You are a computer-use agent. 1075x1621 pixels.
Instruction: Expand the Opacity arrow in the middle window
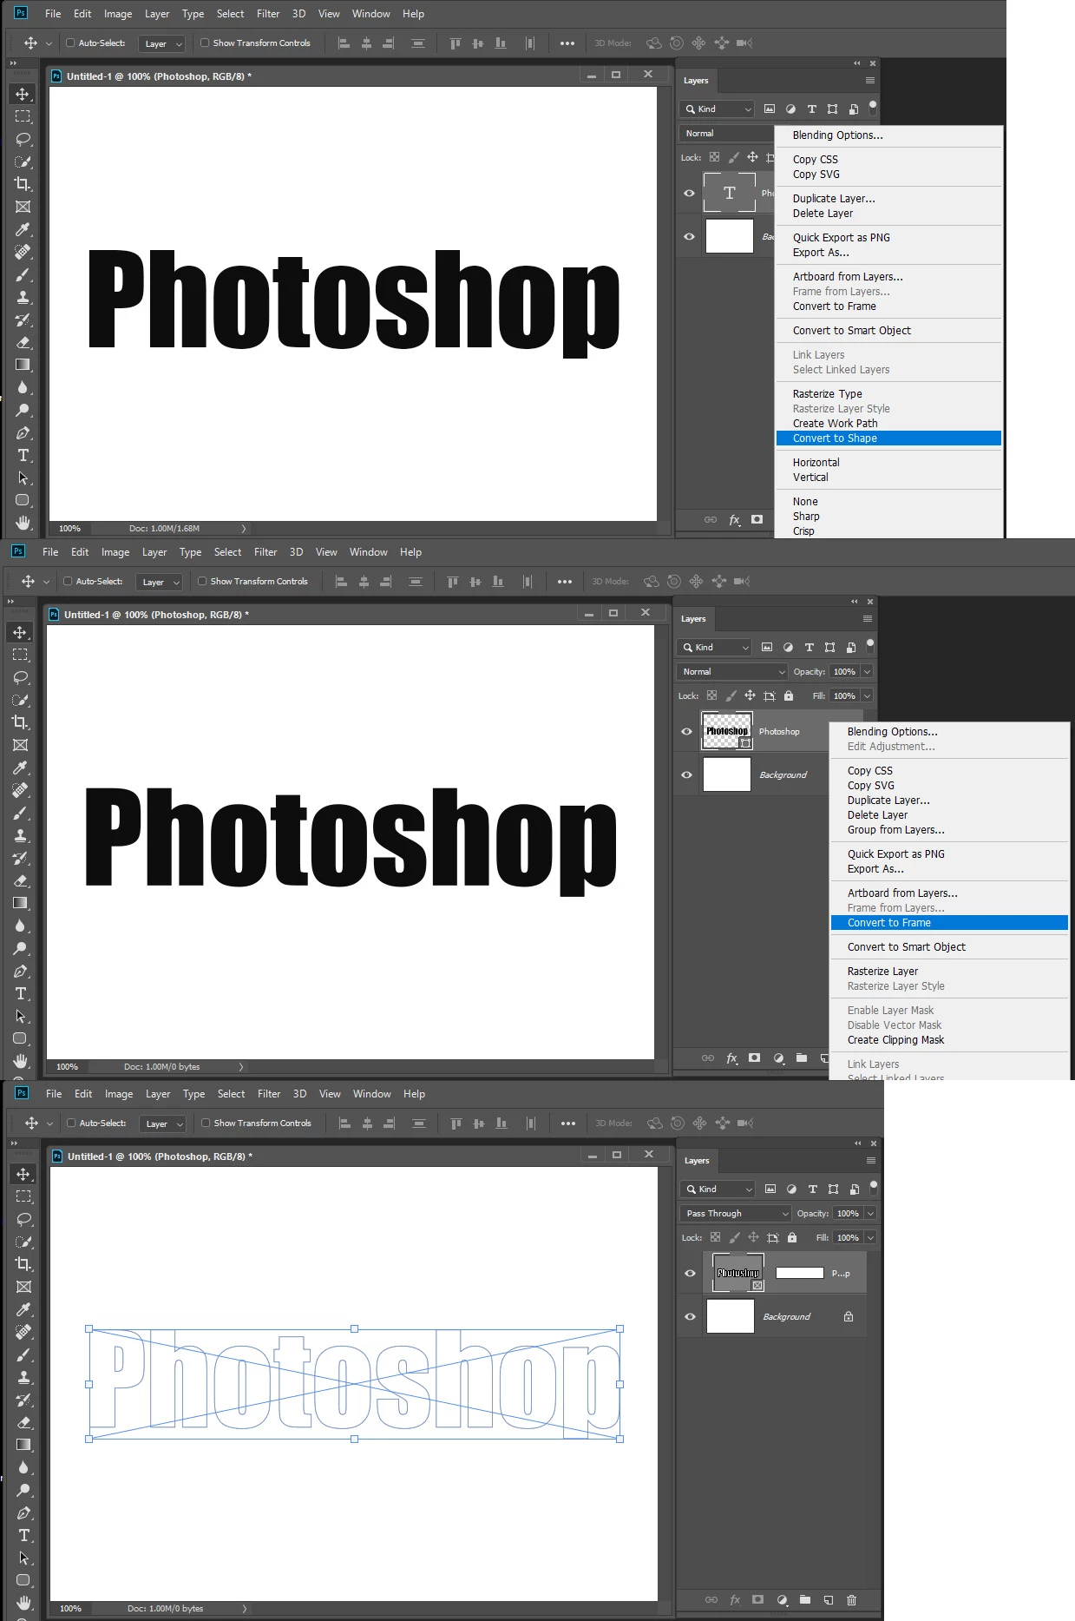point(867,671)
